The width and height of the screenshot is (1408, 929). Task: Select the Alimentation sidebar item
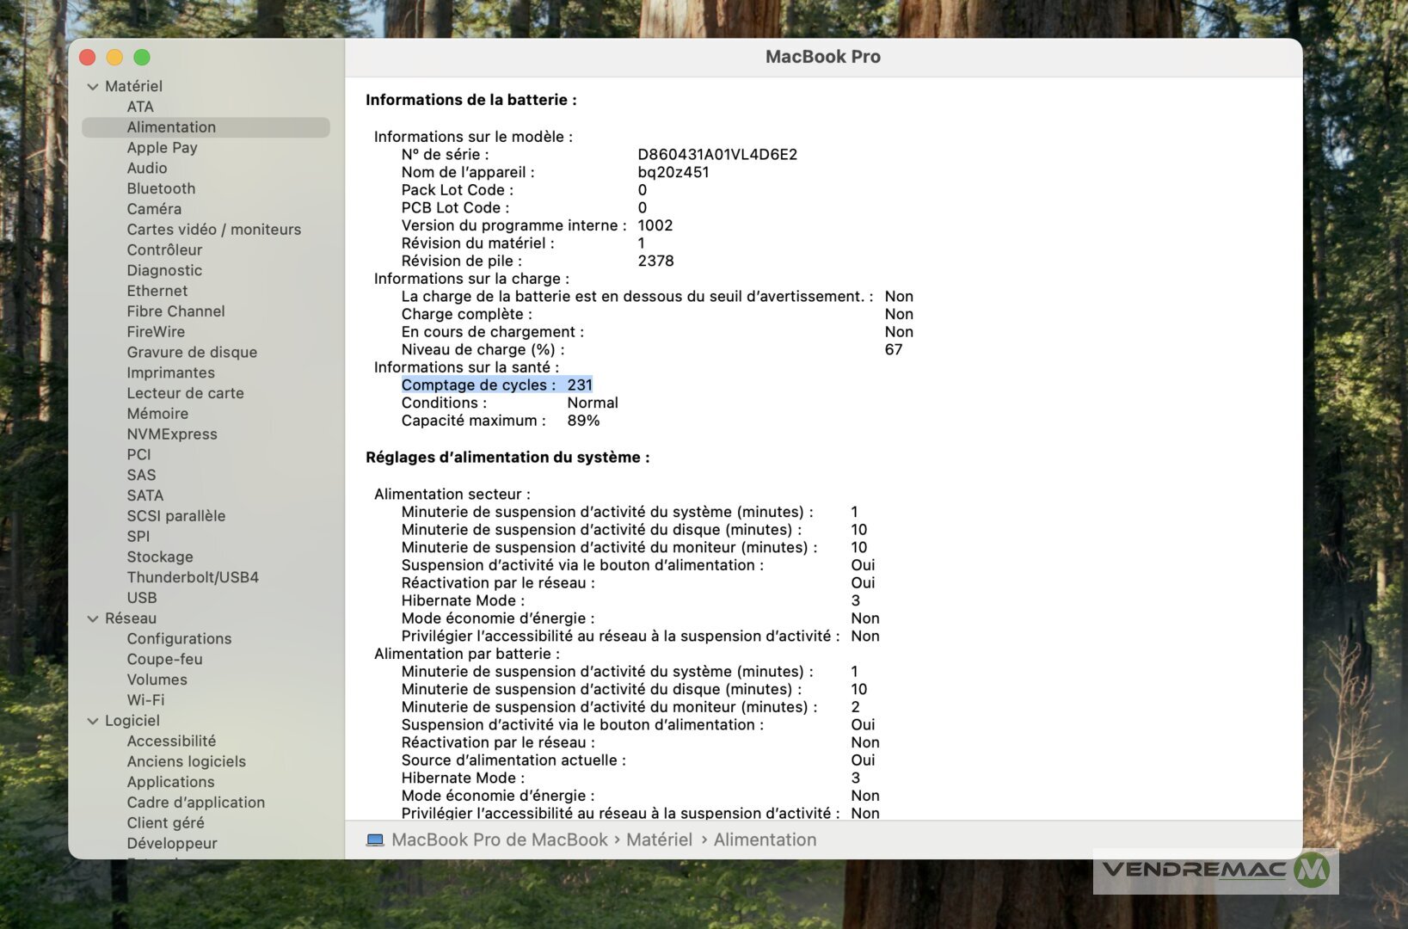tap(171, 127)
